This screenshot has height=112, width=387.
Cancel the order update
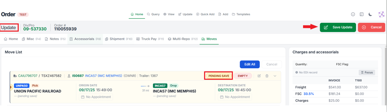point(371,27)
